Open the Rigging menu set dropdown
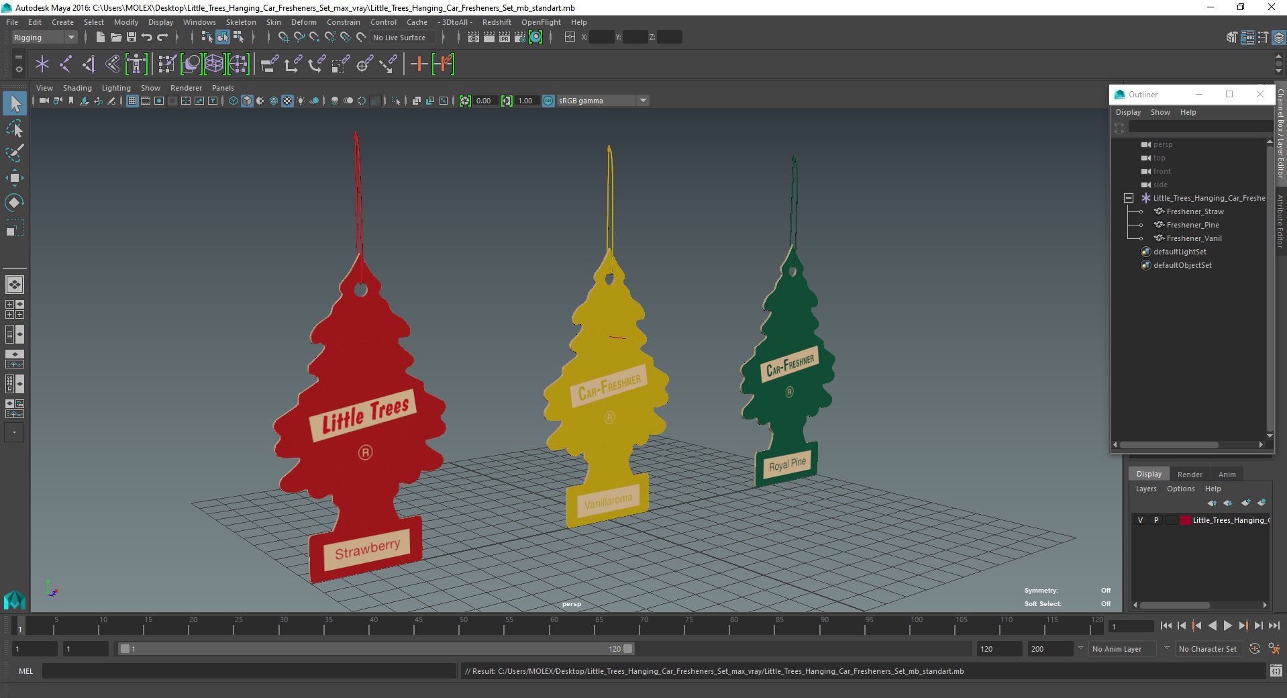Screen dimensions: 1287x698 pos(44,38)
